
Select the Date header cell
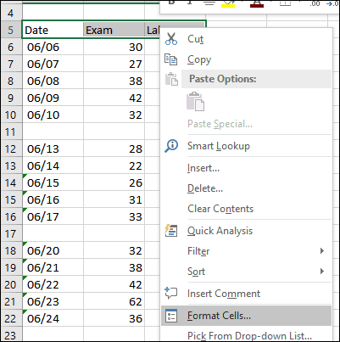pos(53,30)
